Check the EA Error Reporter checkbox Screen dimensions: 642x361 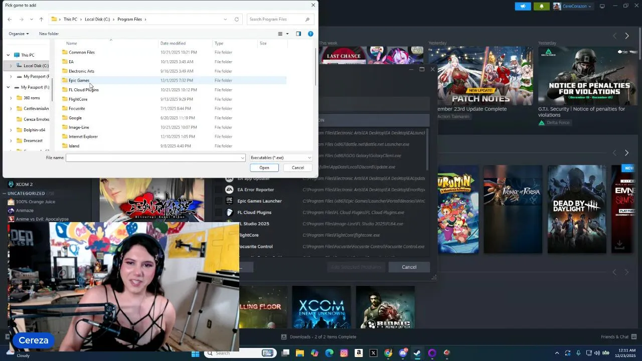tap(218, 190)
